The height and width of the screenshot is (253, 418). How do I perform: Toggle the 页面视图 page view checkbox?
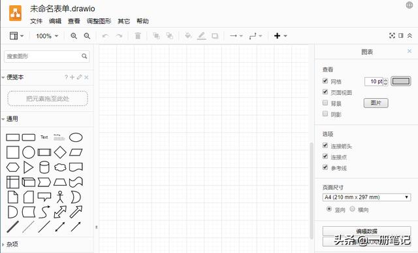coord(325,92)
